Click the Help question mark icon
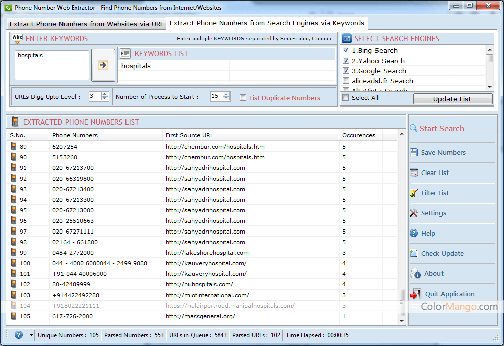 point(414,233)
